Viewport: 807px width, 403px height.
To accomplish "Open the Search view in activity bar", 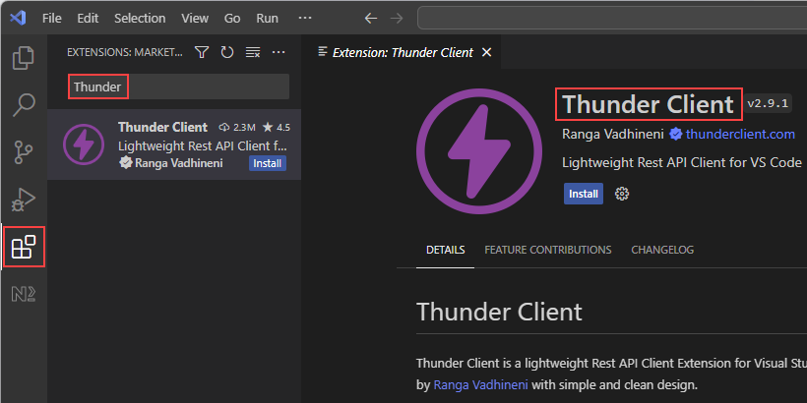I will 24,105.
